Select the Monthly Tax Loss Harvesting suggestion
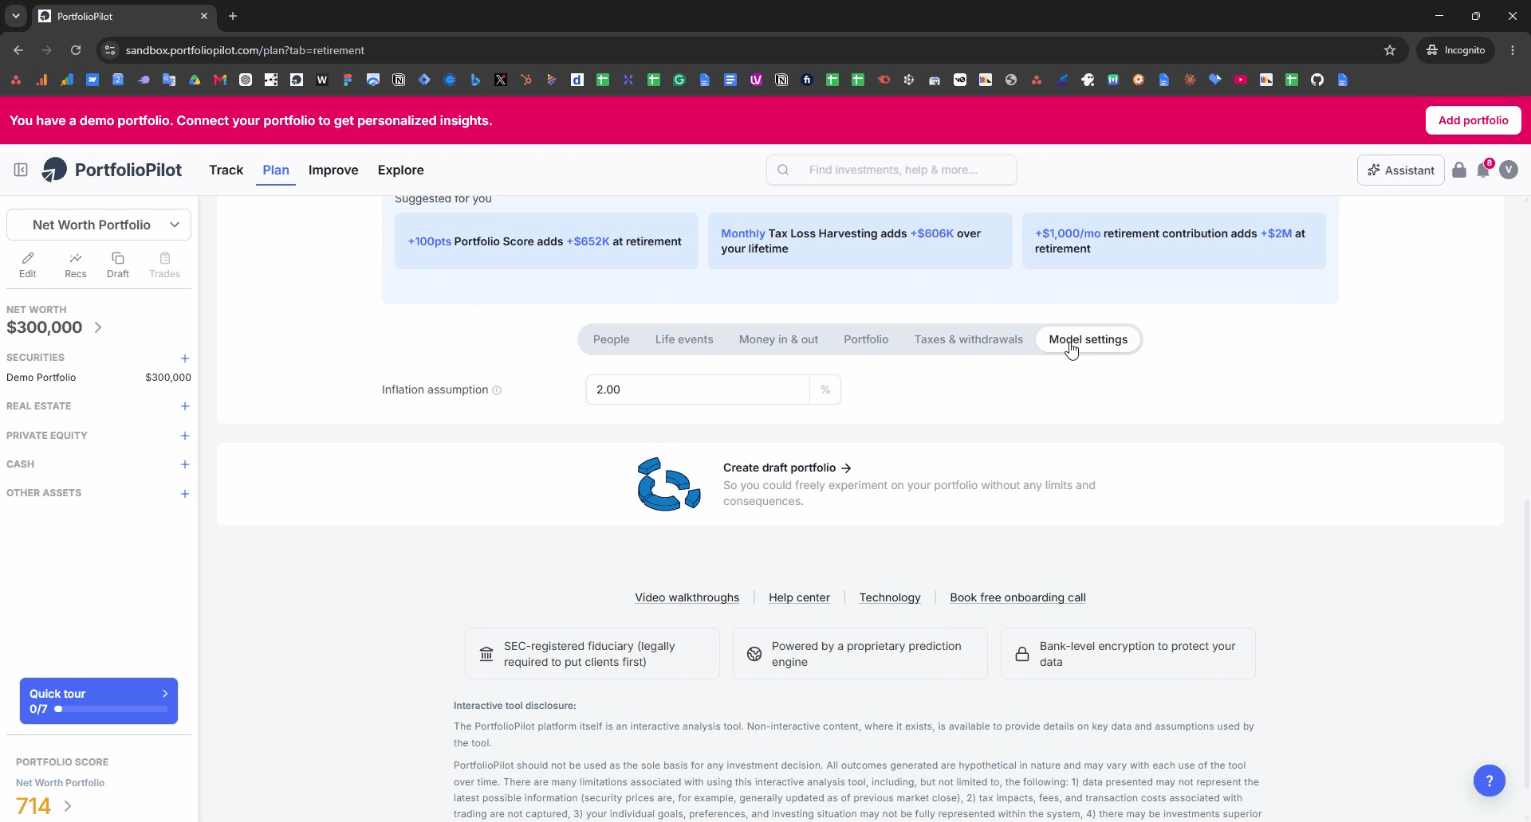 [860, 241]
